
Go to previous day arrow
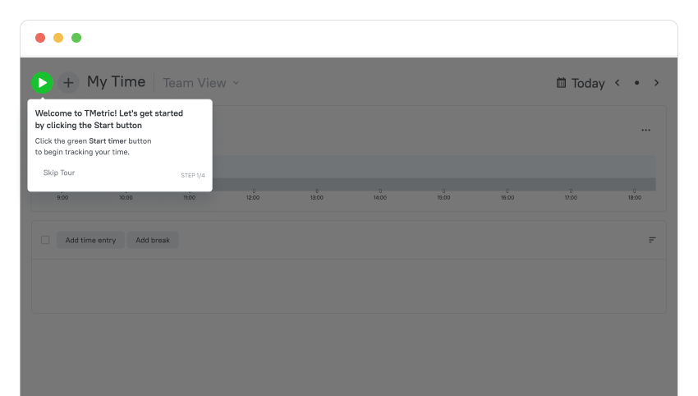click(x=618, y=83)
